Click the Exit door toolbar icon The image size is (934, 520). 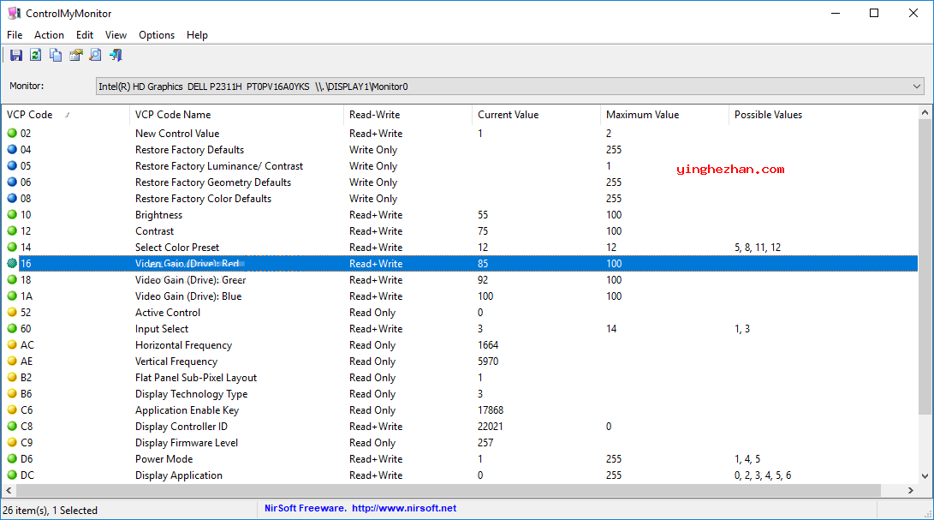tap(116, 56)
